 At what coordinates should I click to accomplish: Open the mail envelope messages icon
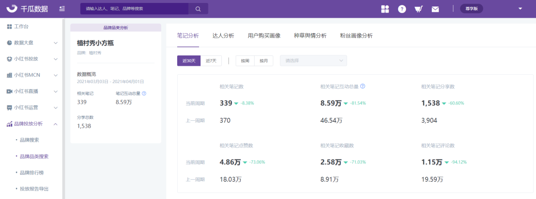click(435, 9)
